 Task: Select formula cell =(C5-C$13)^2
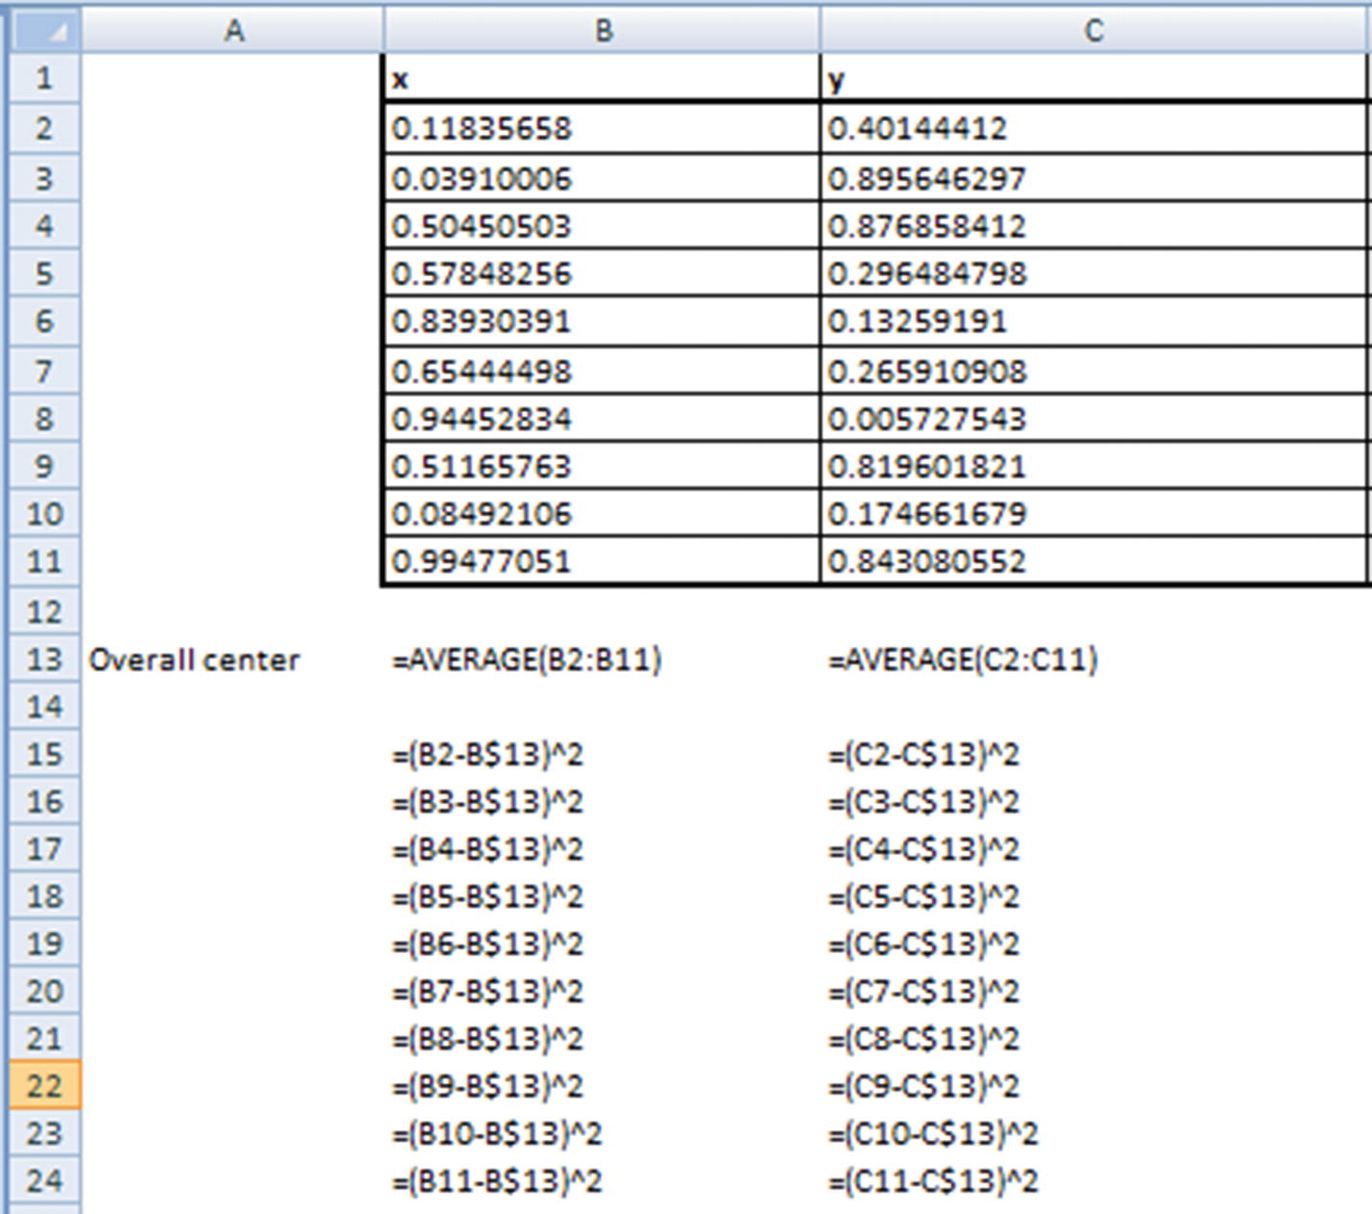point(1095,896)
